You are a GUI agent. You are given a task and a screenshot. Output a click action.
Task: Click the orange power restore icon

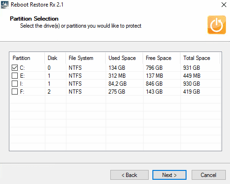coord(216,25)
